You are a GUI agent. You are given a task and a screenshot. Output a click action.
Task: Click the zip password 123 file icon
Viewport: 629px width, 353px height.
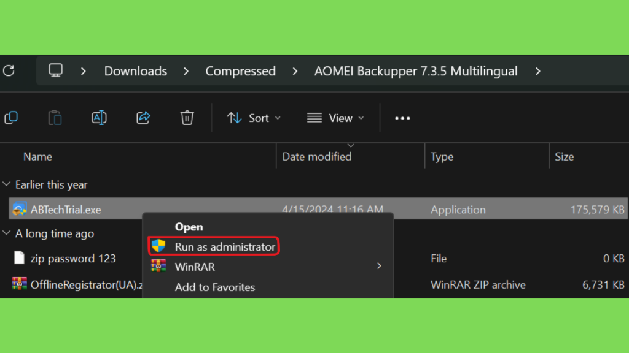pyautogui.click(x=19, y=258)
